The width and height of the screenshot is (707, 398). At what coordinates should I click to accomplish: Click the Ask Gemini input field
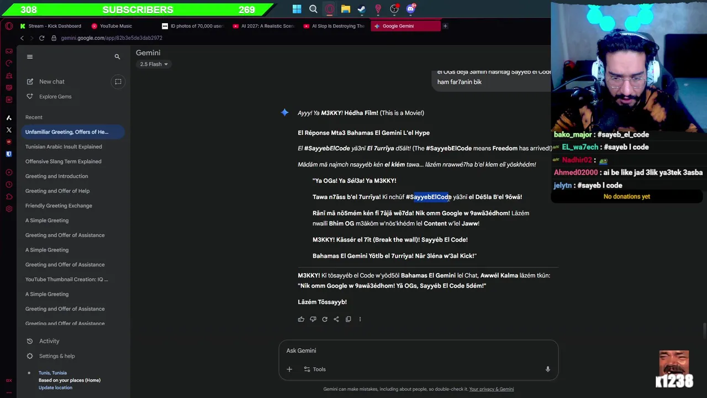coord(418,350)
